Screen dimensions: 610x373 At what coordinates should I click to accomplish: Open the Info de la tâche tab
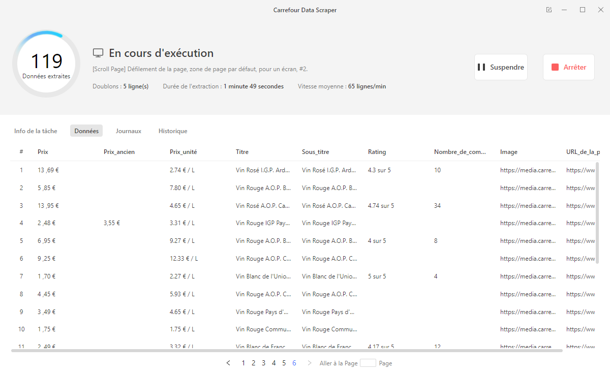(36, 131)
